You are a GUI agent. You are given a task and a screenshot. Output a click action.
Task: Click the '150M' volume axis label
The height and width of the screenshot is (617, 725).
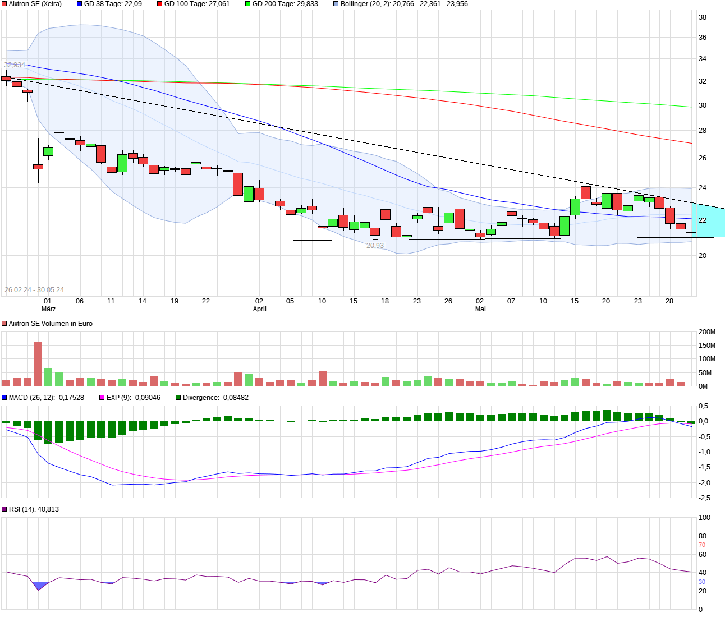(x=707, y=346)
